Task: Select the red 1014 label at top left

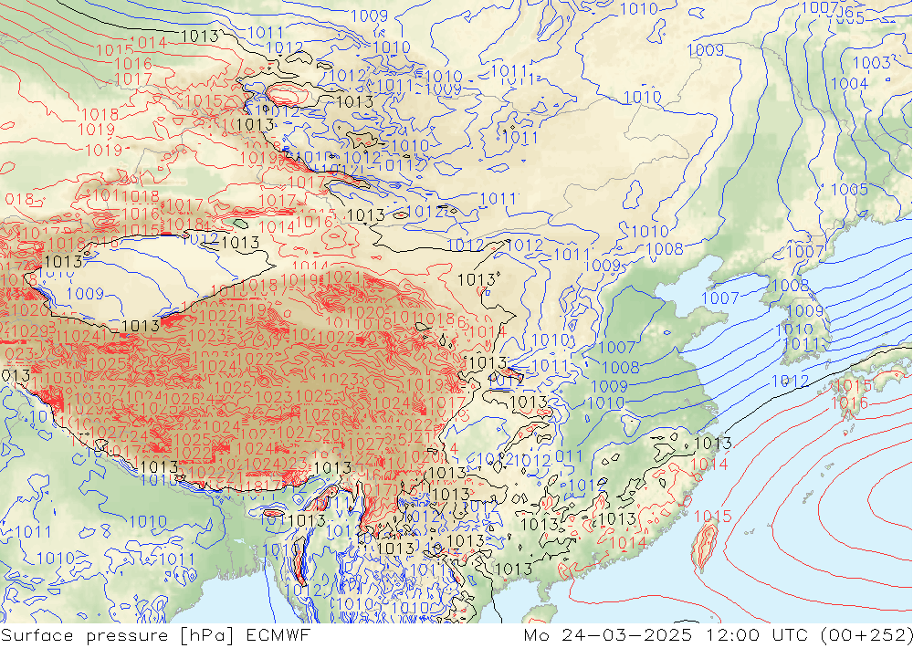Action: tap(149, 43)
